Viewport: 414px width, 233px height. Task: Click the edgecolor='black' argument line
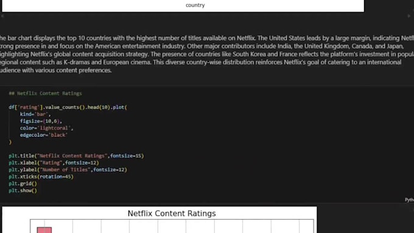pyautogui.click(x=44, y=135)
